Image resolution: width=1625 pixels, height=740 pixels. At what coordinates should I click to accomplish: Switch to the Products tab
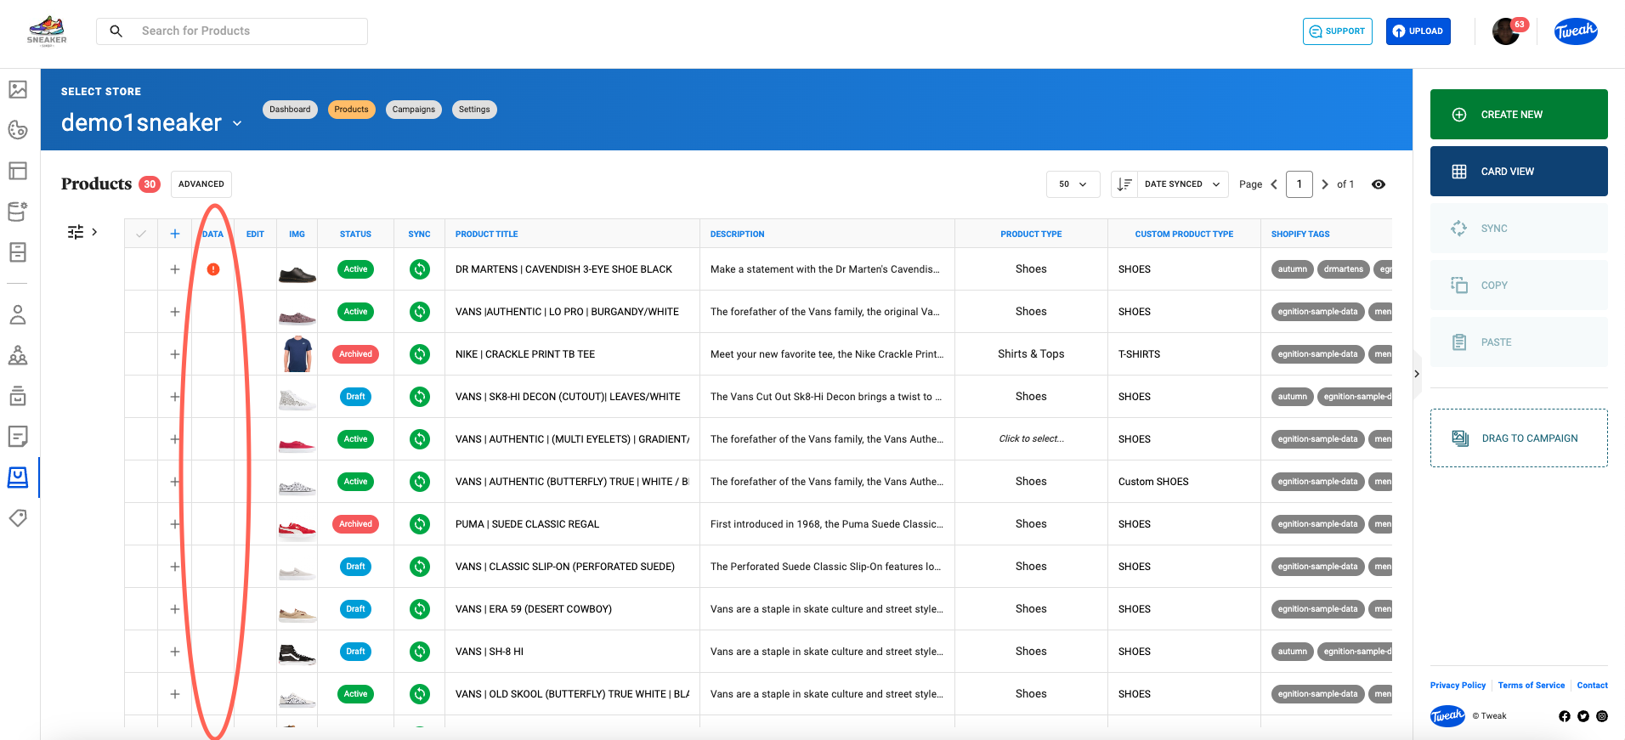[351, 110]
